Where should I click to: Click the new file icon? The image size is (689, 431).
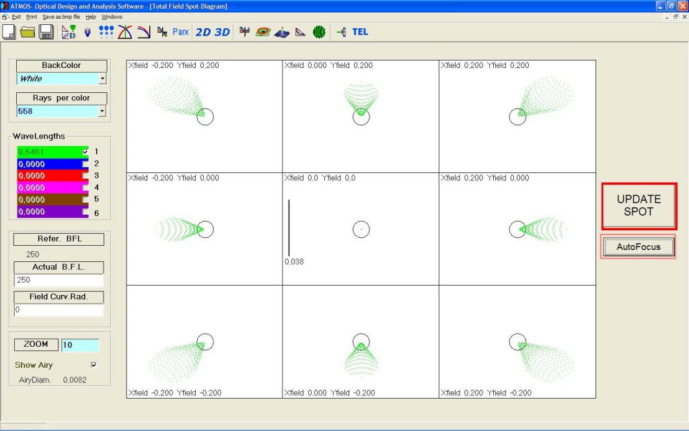click(9, 32)
